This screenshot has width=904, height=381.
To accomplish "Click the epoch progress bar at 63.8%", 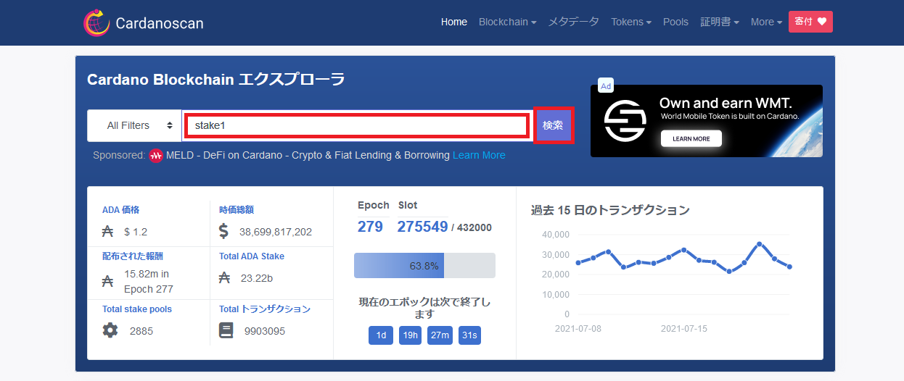I will click(424, 266).
